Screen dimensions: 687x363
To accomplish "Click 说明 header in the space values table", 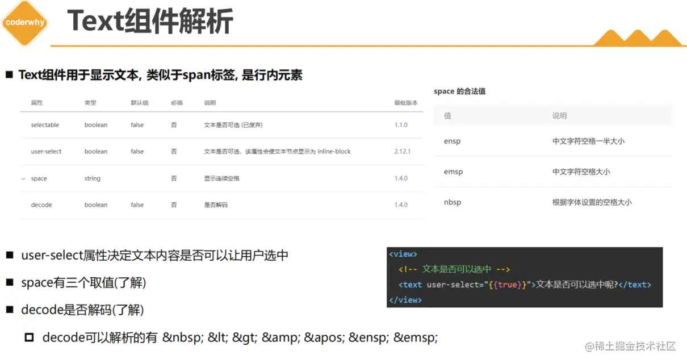I will (x=559, y=115).
